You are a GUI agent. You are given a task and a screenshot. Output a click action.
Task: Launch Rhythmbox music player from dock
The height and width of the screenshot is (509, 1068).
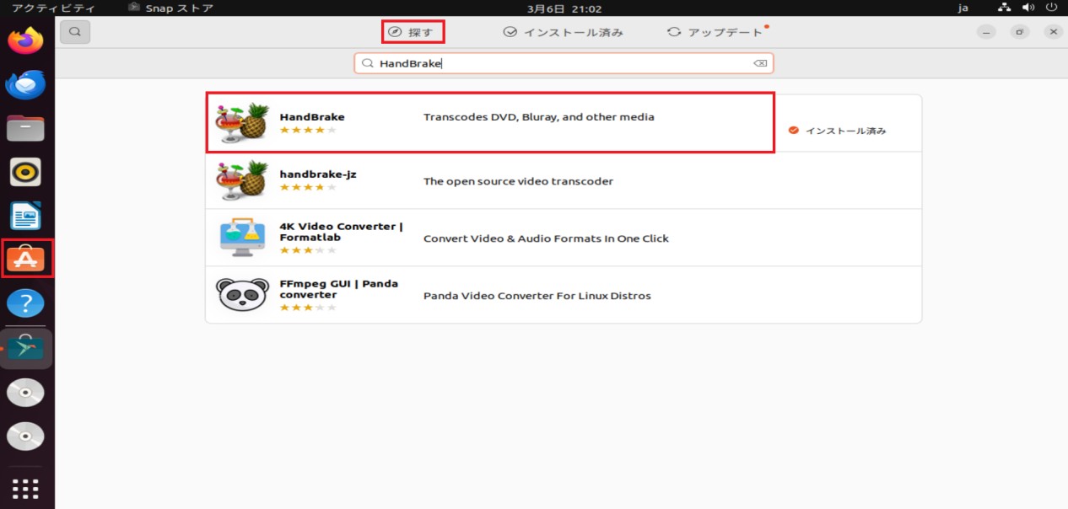25,172
